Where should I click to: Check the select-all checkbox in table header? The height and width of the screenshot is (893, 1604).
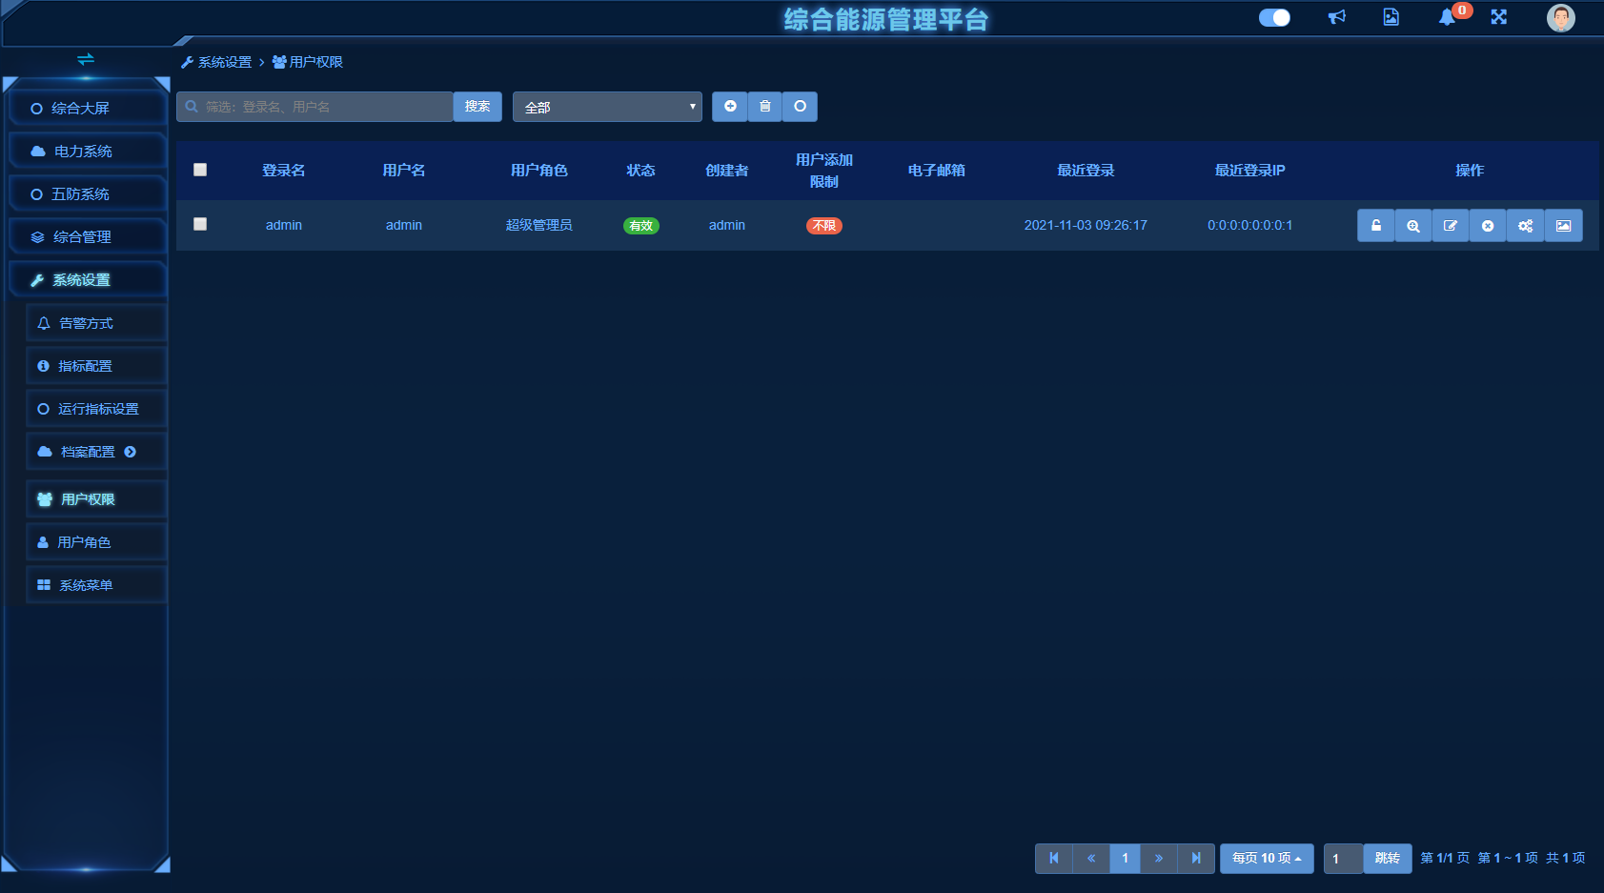(200, 170)
